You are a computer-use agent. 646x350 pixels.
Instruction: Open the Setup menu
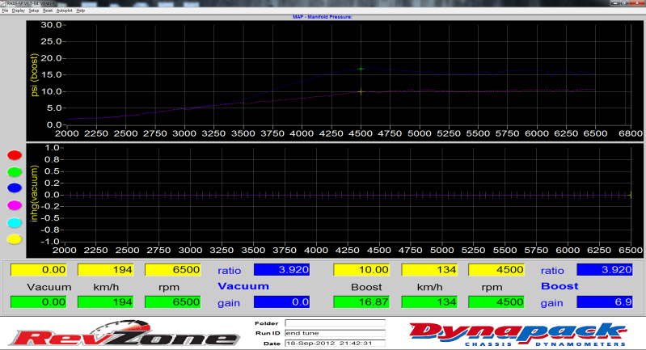point(34,11)
